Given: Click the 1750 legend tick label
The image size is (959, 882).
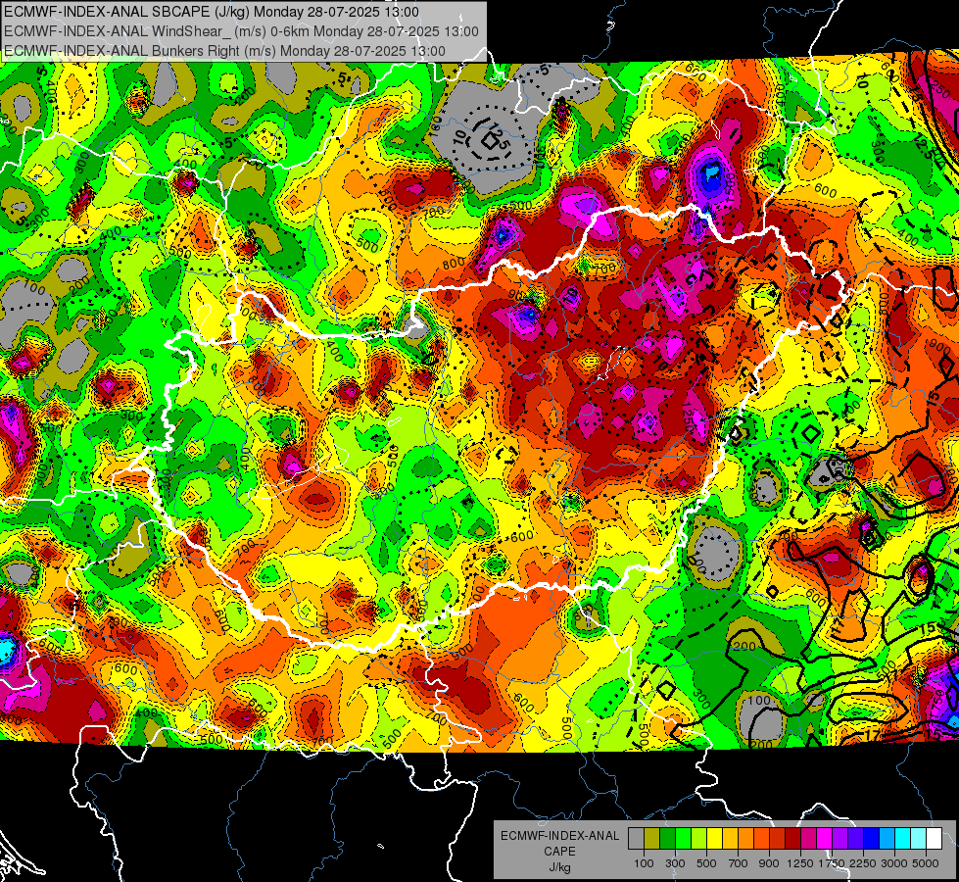Looking at the screenshot, I should tap(832, 863).
